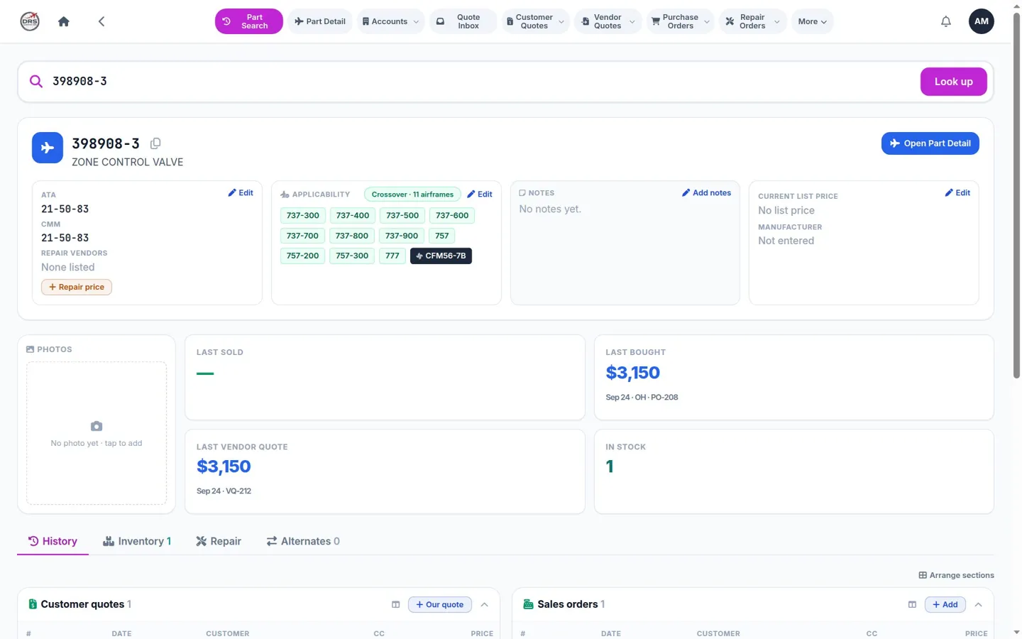The width and height of the screenshot is (1022, 639).
Task: Open the AM user avatar
Action: click(981, 21)
